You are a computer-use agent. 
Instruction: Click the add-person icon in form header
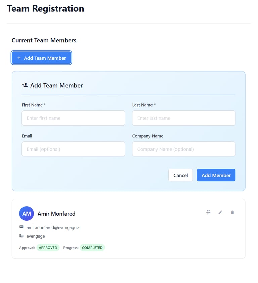25,85
